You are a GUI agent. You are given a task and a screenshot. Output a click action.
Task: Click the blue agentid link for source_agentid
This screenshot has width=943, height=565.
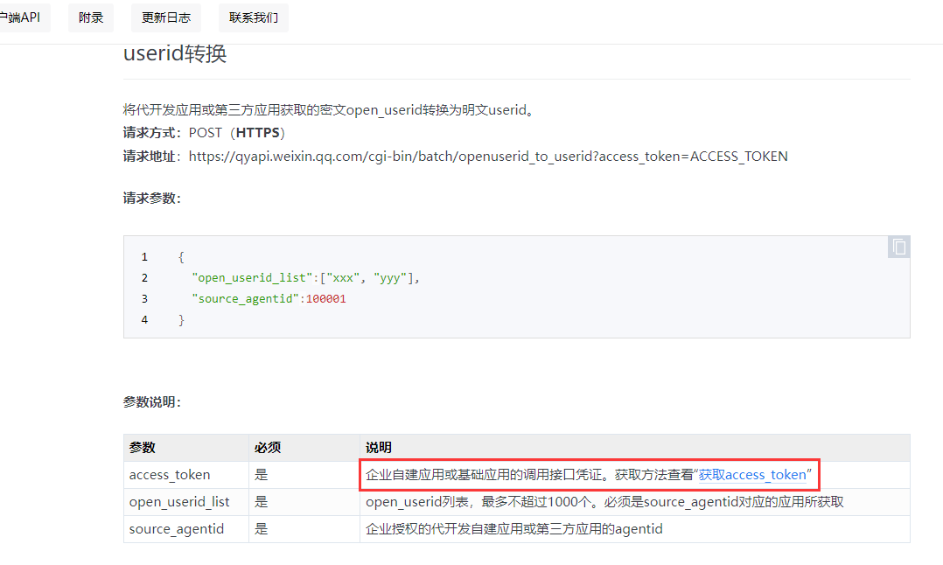tap(638, 528)
